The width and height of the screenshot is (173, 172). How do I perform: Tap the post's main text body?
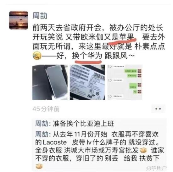(99, 42)
